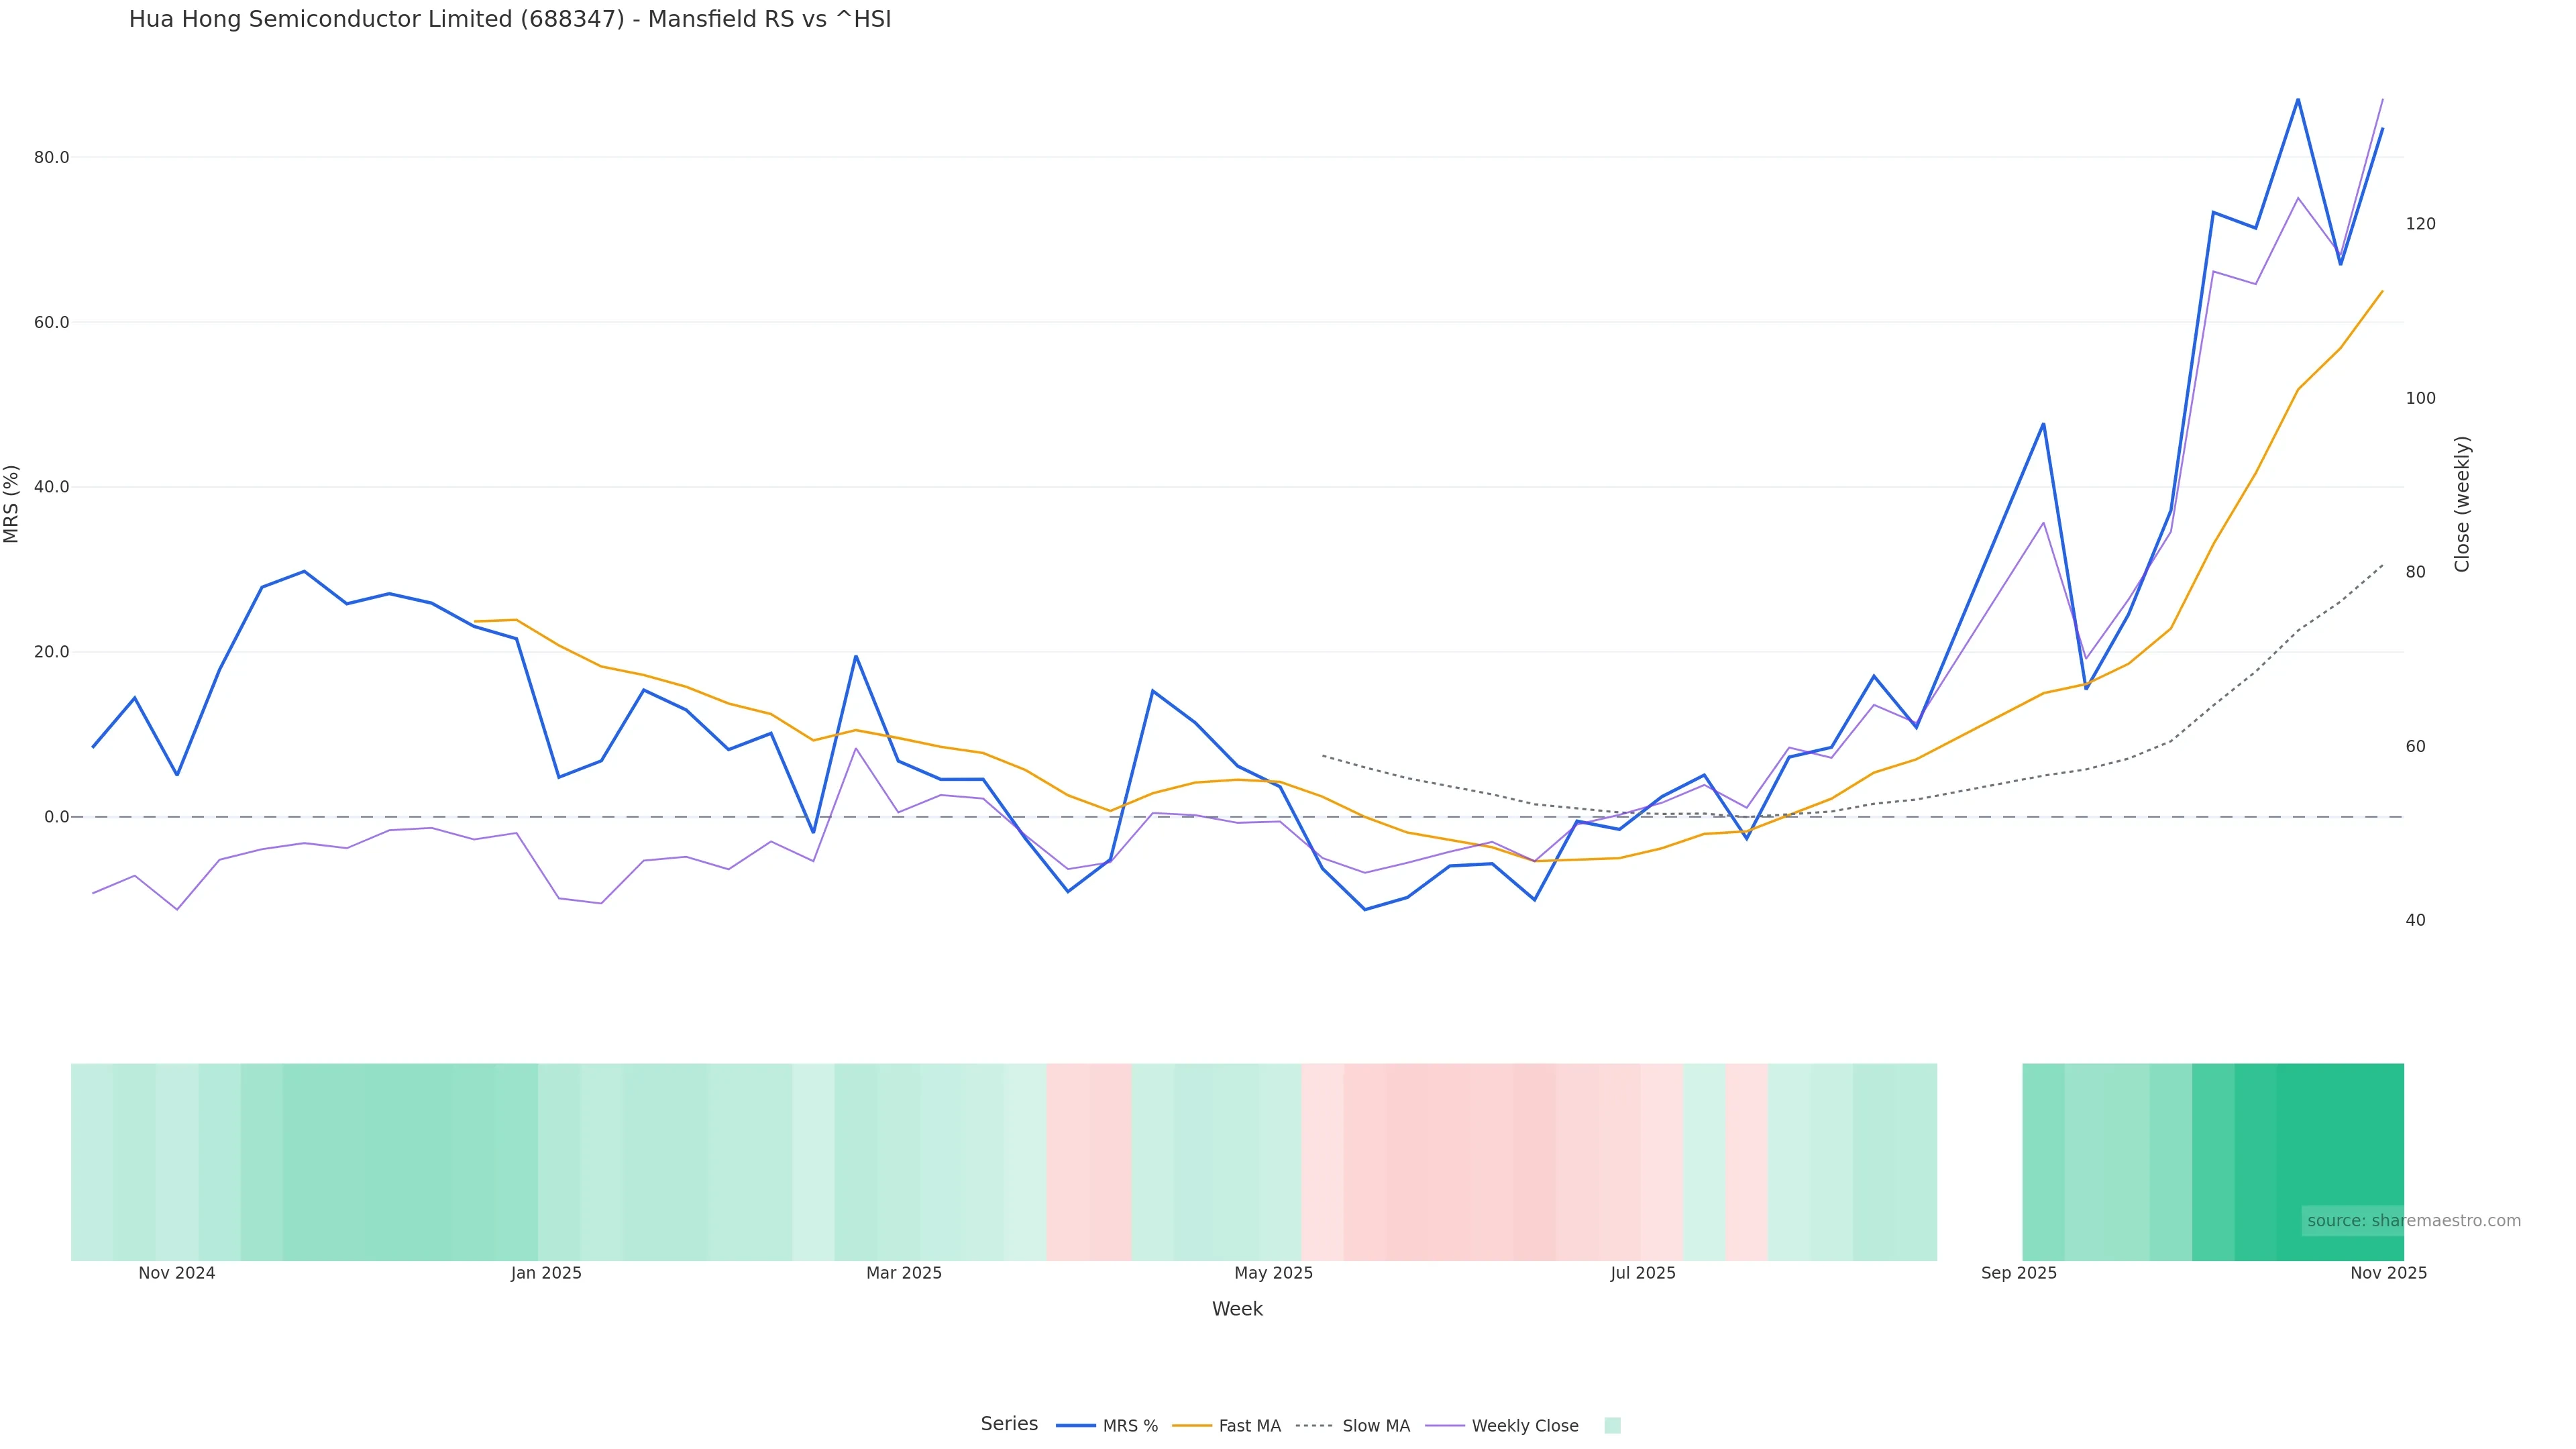Open the sharemaestro.com source link
The width and height of the screenshot is (2576, 1449).
pyautogui.click(x=2413, y=1221)
